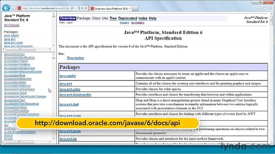Open a new blank browser tab

[135, 9]
